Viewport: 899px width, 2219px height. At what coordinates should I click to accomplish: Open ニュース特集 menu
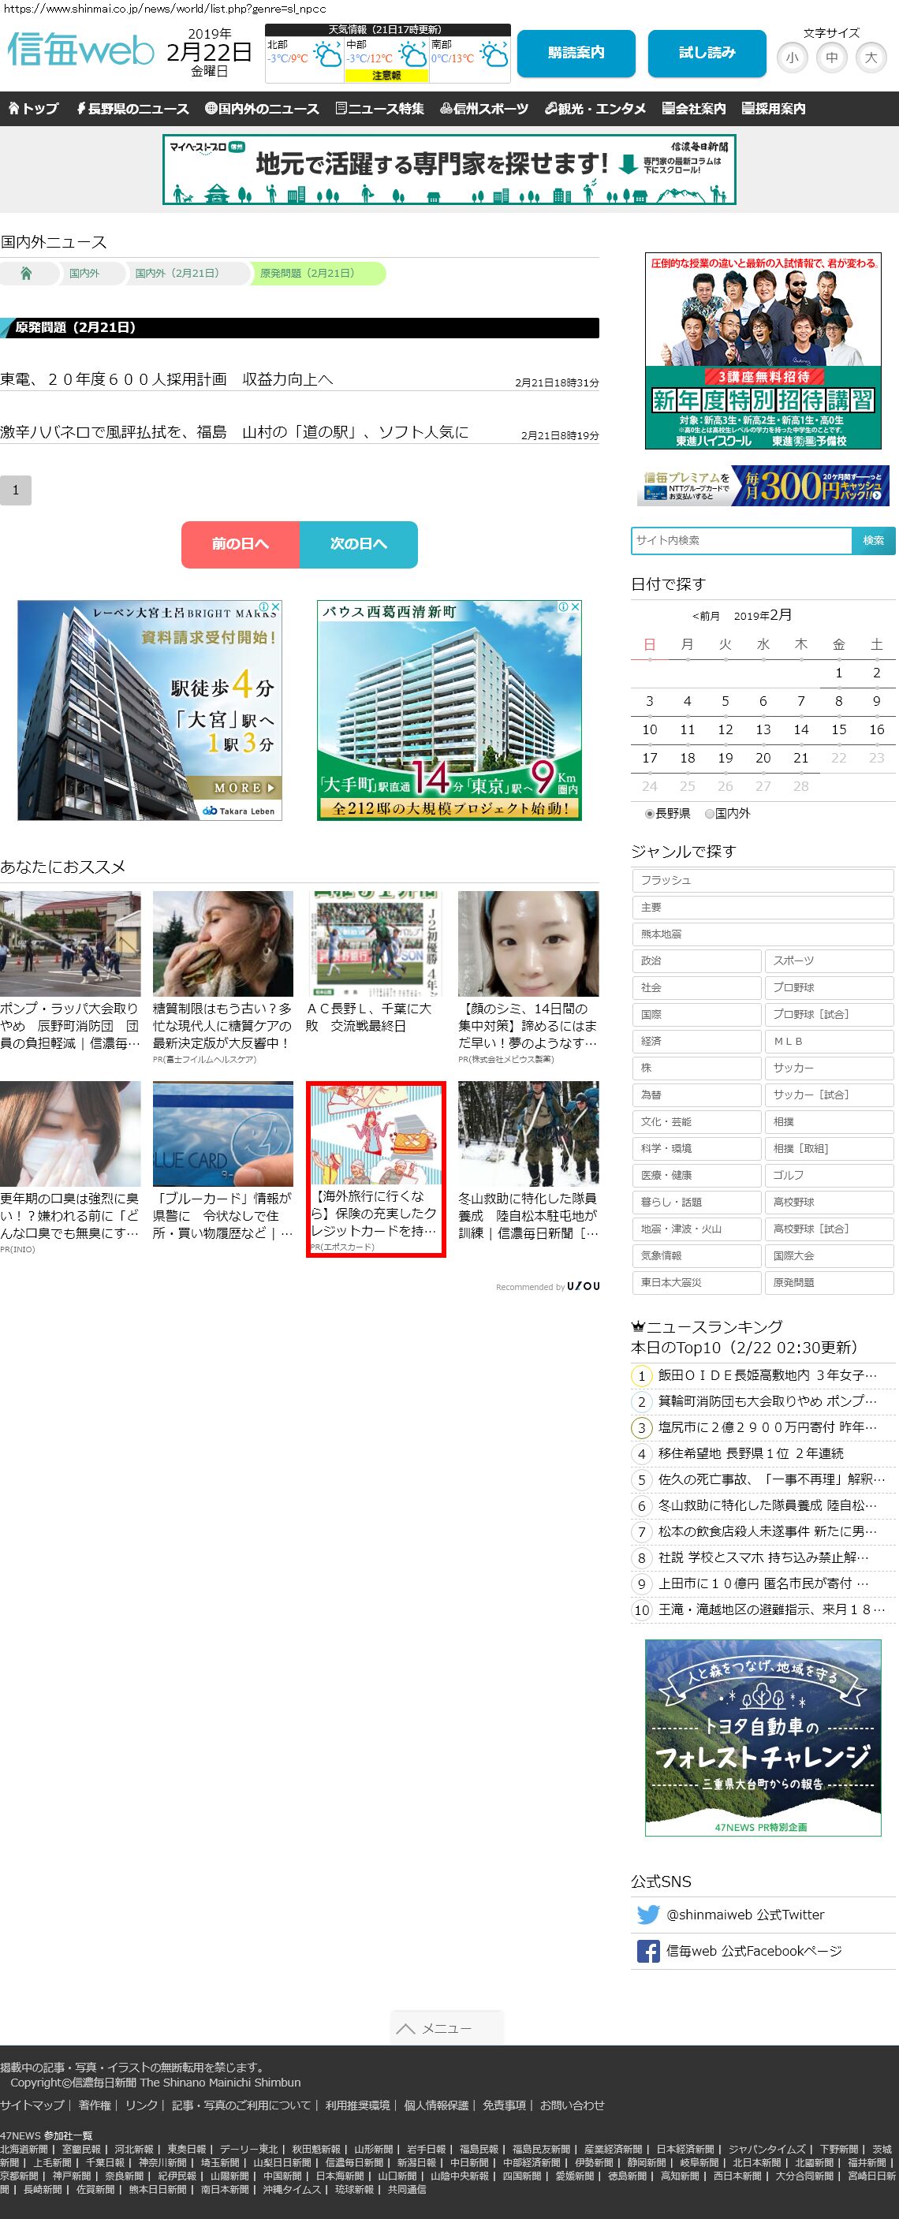pyautogui.click(x=380, y=109)
